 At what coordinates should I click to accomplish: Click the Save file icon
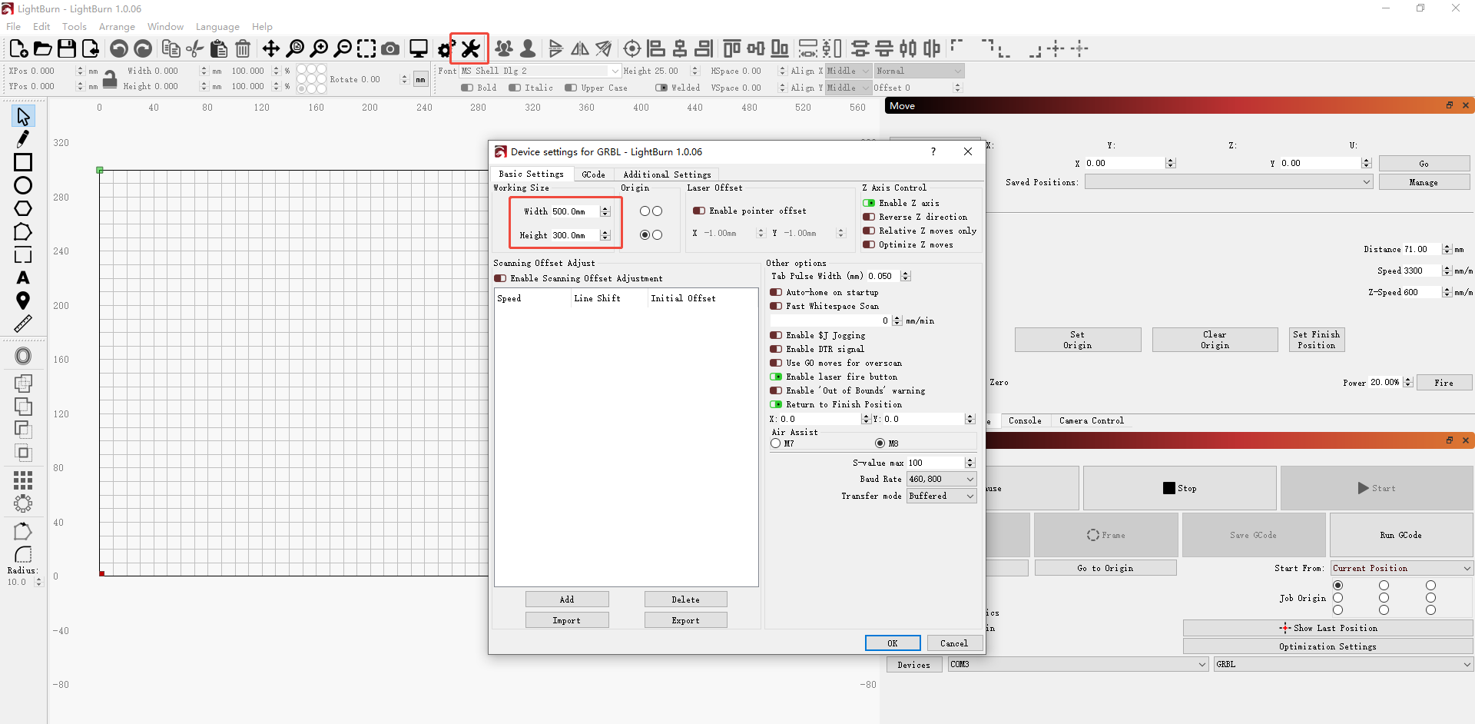pyautogui.click(x=67, y=48)
